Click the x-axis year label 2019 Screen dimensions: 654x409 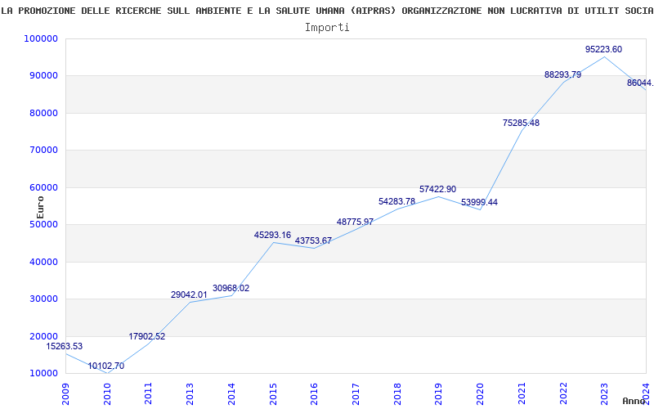438,394
